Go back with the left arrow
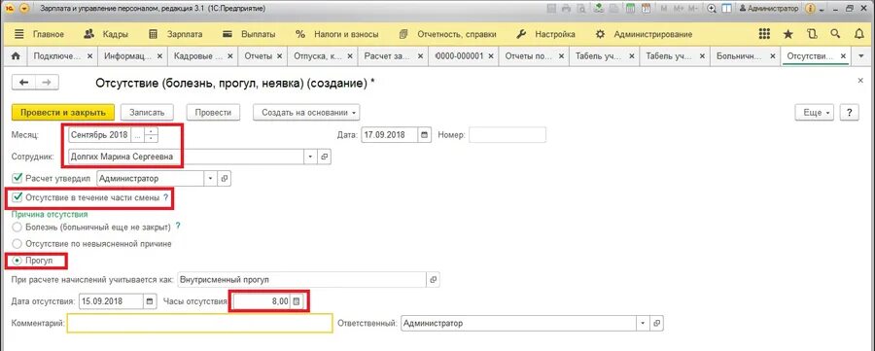The height and width of the screenshot is (351, 875). click(23, 82)
